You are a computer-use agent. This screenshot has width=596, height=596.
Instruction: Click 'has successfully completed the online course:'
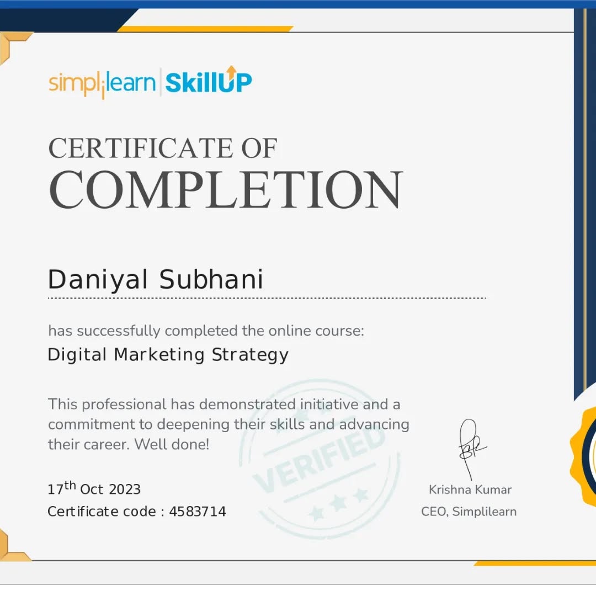pyautogui.click(x=206, y=331)
